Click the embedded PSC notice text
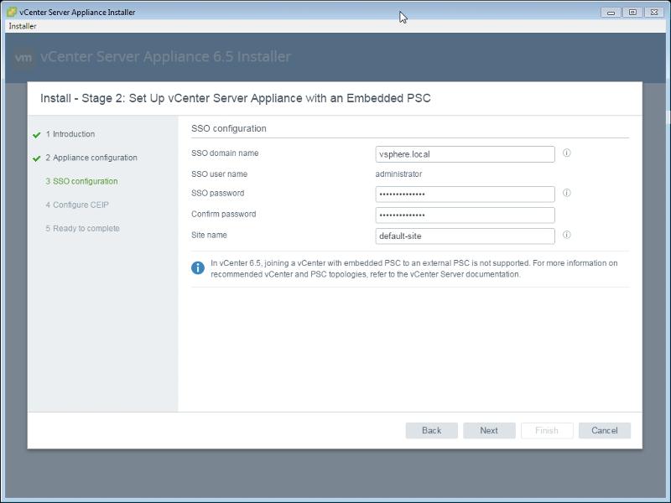 point(414,268)
